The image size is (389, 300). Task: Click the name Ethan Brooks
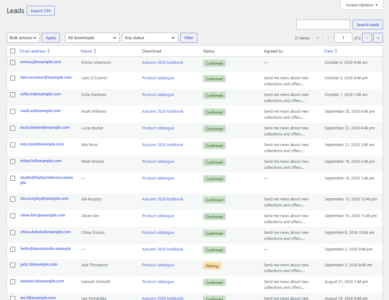[93, 161]
